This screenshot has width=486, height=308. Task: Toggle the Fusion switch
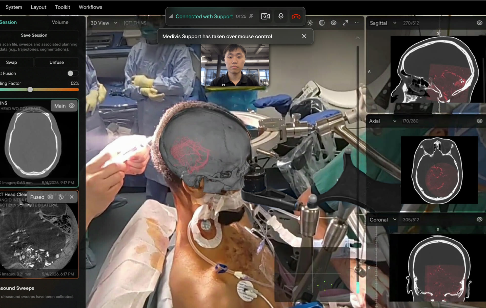pyautogui.click(x=73, y=73)
